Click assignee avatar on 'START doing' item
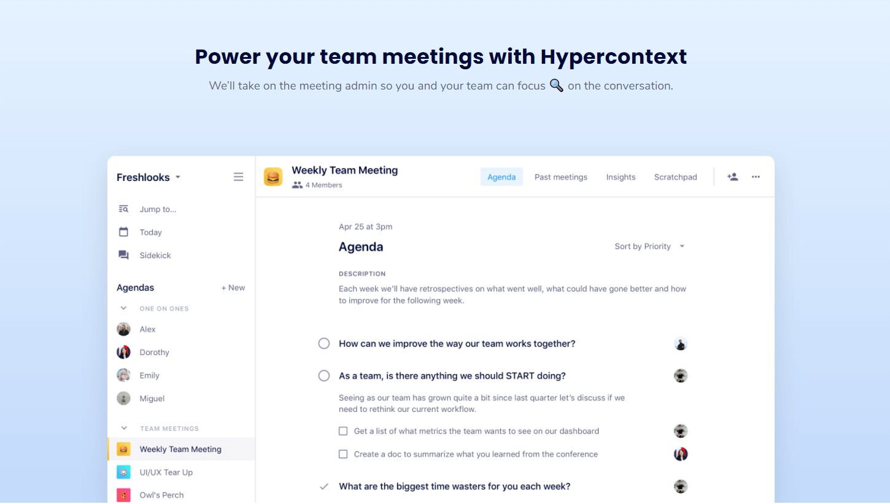 [681, 375]
